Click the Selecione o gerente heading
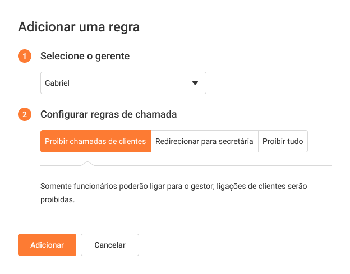This screenshot has width=350, height=274. coord(85,56)
